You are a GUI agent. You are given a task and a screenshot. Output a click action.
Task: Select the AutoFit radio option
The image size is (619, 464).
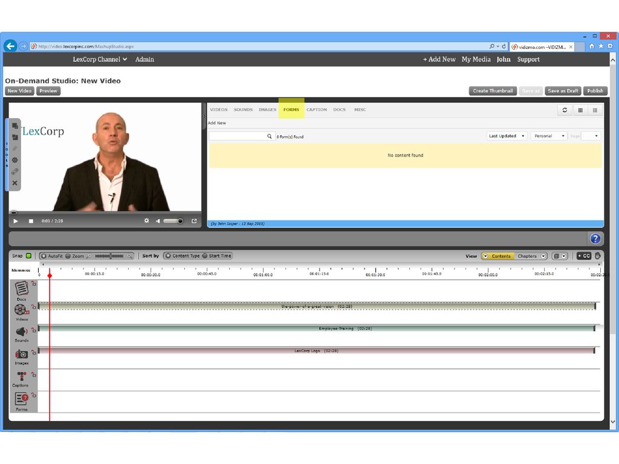point(44,256)
